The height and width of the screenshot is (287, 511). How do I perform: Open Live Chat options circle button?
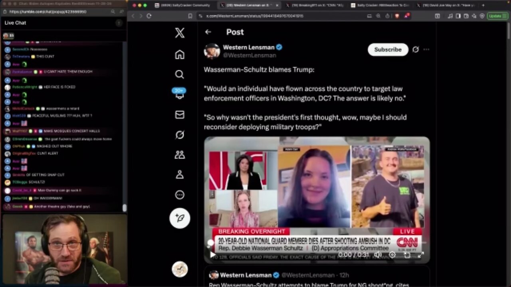119,23
